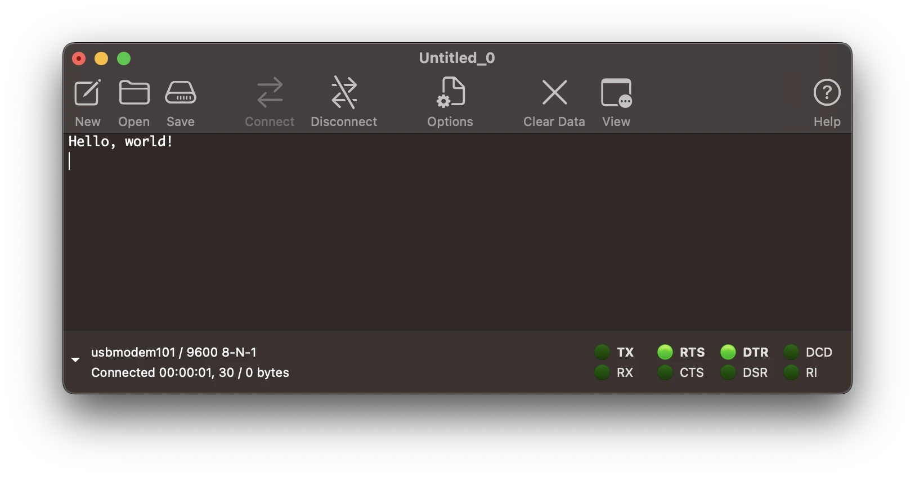Zoom window with green traffic light button
This screenshot has width=915, height=477.
[x=124, y=58]
